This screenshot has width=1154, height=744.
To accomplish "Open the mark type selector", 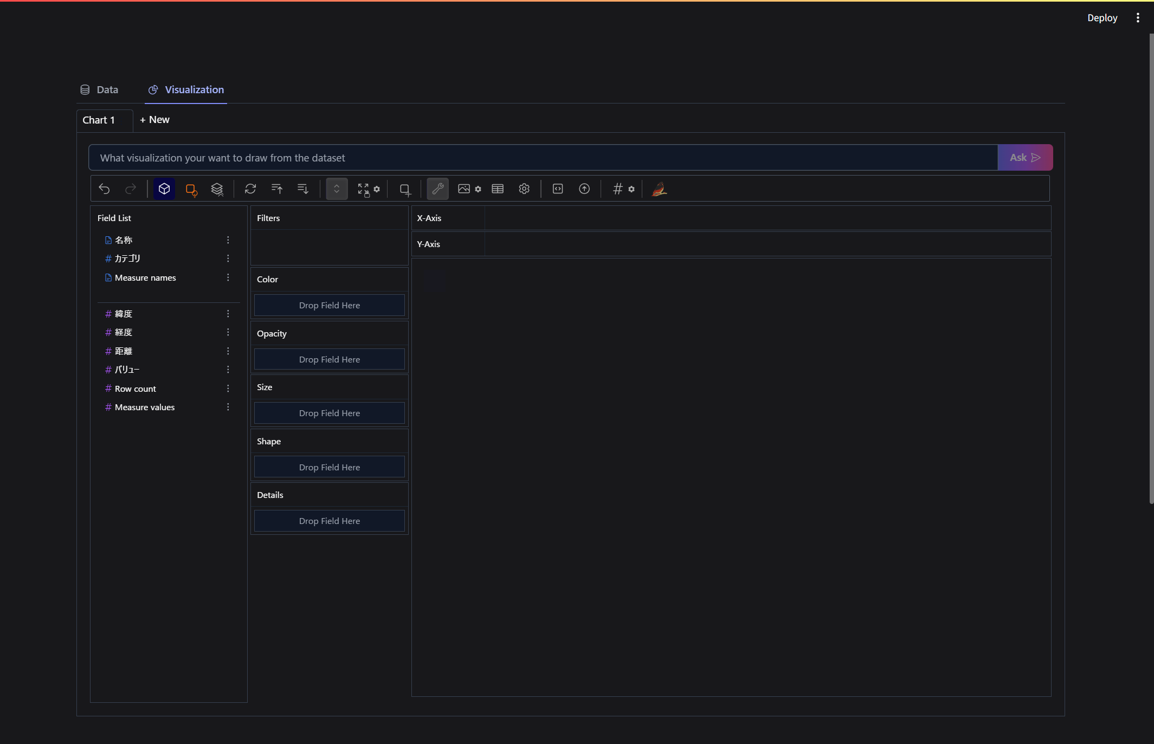I will point(191,189).
